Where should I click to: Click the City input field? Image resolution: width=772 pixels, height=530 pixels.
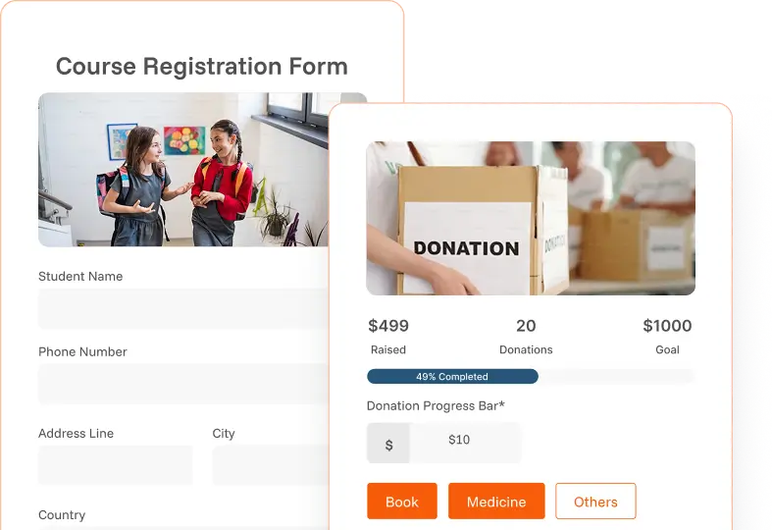pyautogui.click(x=271, y=465)
